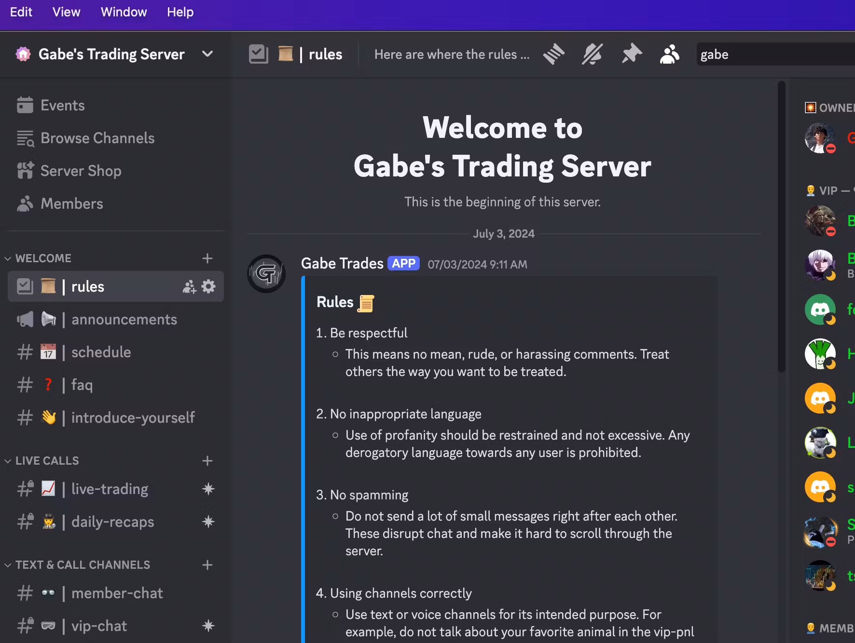Open the Threads icon in channel header
Screen dimensions: 855x643
click(x=553, y=54)
